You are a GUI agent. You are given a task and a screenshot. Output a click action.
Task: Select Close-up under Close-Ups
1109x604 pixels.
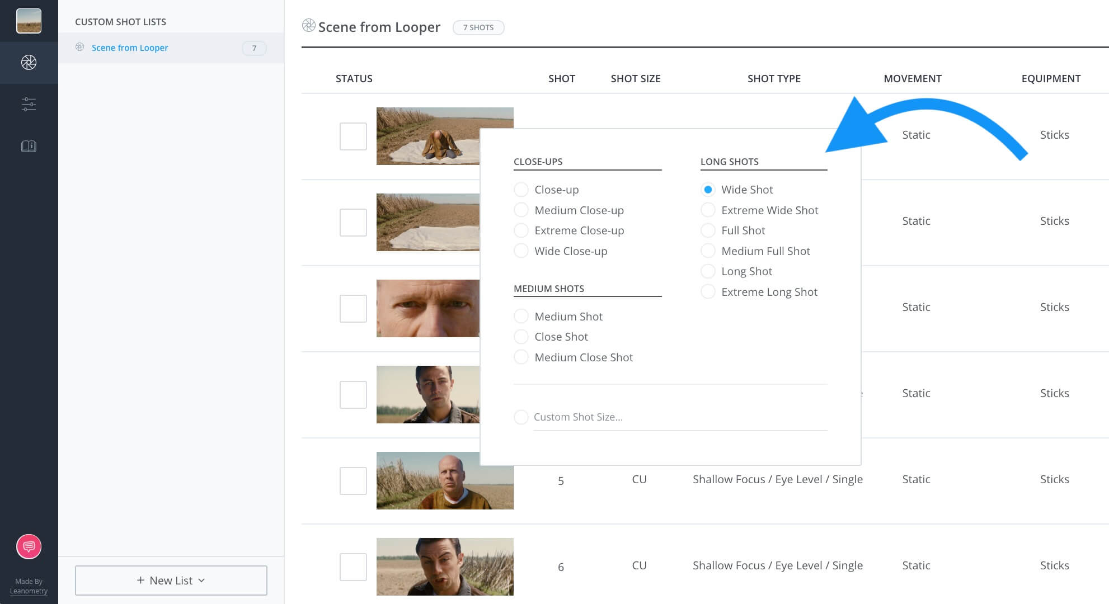tap(521, 190)
